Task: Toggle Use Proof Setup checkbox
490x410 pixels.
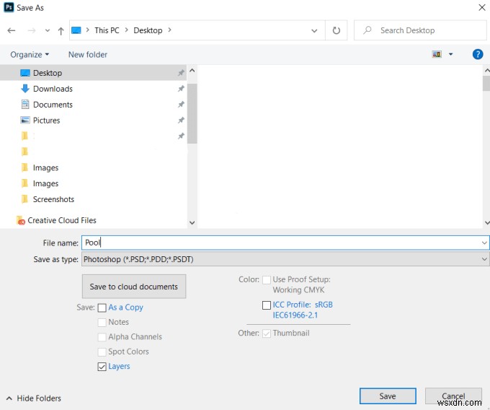Action: pos(267,280)
